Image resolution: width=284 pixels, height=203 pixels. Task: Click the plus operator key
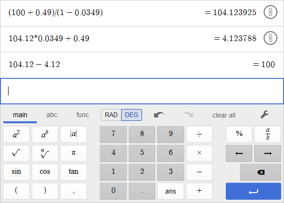click(199, 191)
